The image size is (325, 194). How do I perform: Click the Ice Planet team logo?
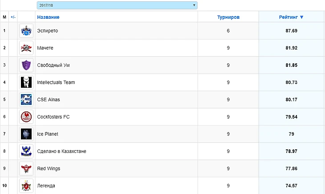(26, 134)
